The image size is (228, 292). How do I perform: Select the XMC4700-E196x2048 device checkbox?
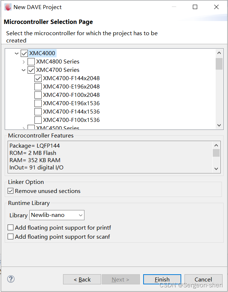coord(38,86)
